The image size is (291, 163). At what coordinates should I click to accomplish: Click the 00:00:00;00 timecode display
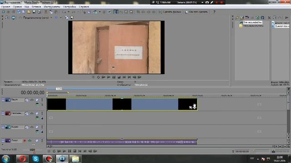coord(32,92)
